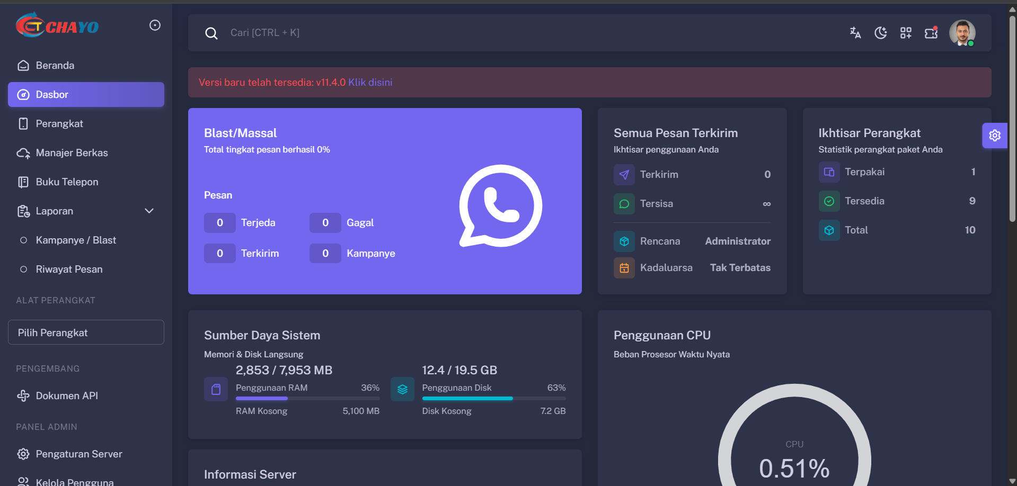Click the Klik disini update link
Image resolution: width=1017 pixels, height=486 pixels.
pyautogui.click(x=370, y=83)
